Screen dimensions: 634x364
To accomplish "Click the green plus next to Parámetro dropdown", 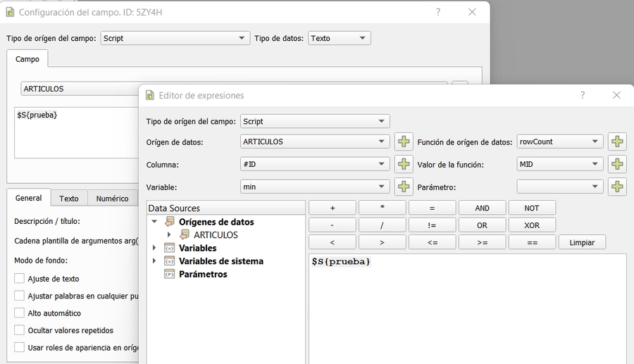I will point(617,187).
